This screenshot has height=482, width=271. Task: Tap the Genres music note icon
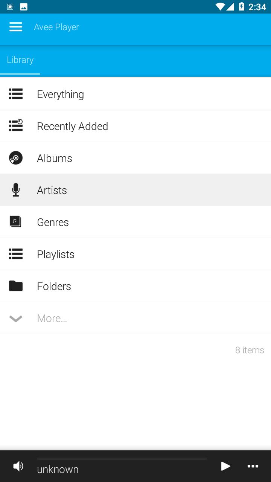[16, 222]
